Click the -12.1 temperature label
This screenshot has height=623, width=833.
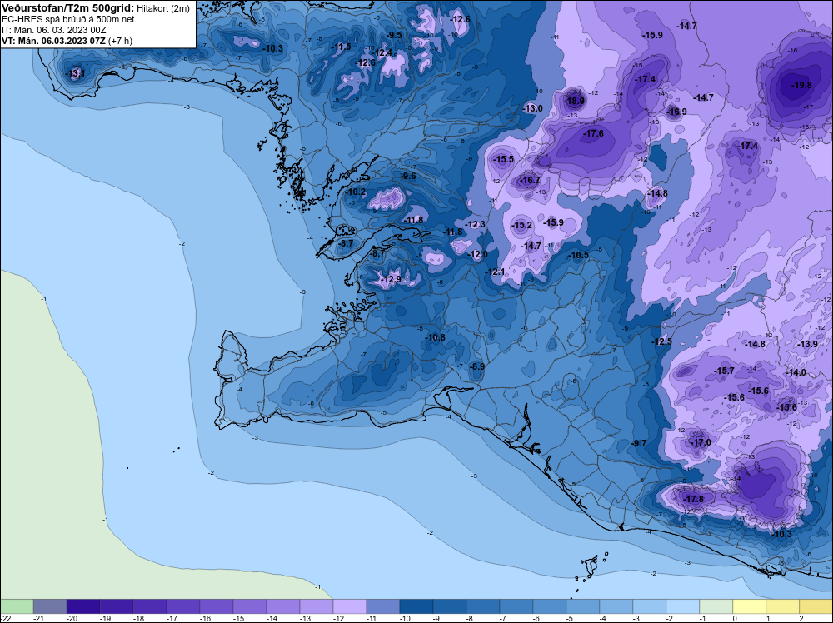(x=495, y=272)
